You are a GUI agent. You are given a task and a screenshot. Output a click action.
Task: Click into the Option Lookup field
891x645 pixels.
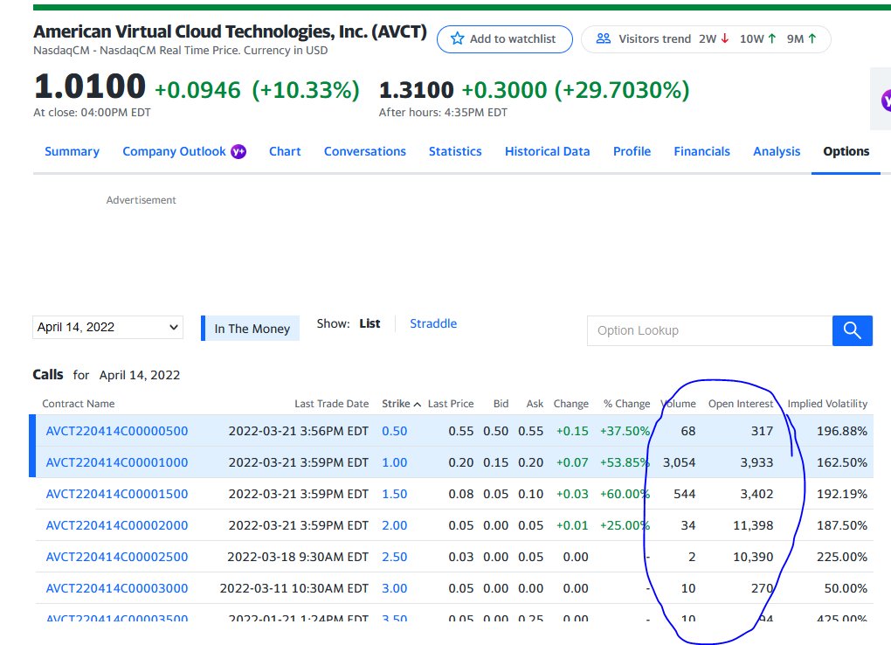pos(709,330)
